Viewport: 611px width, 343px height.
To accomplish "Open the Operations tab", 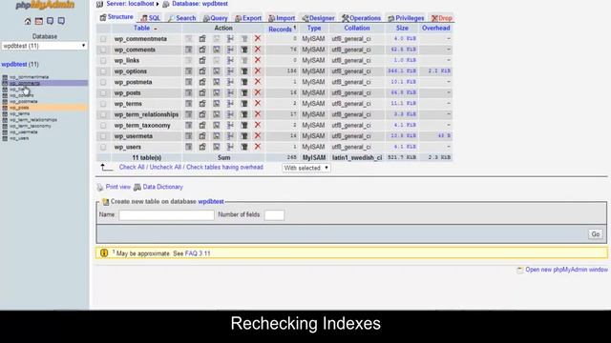I will point(361,18).
